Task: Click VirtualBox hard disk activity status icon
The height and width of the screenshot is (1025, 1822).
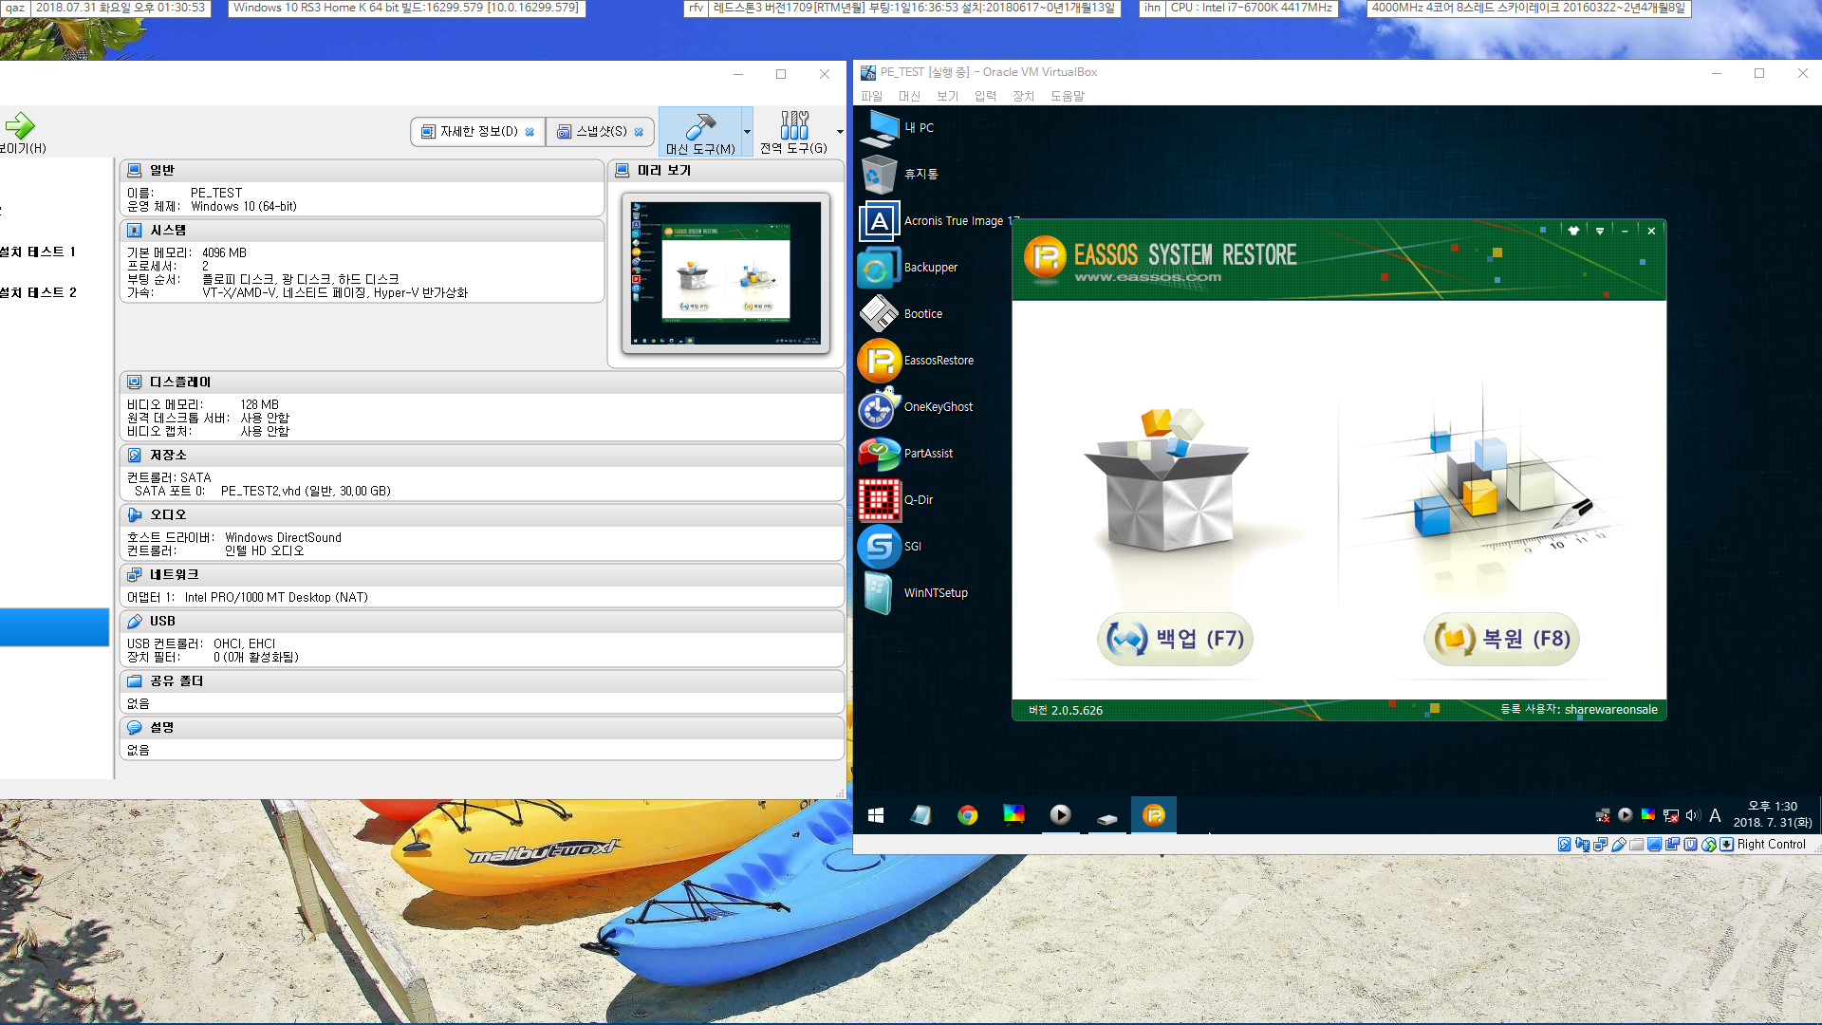Action: (x=1564, y=845)
